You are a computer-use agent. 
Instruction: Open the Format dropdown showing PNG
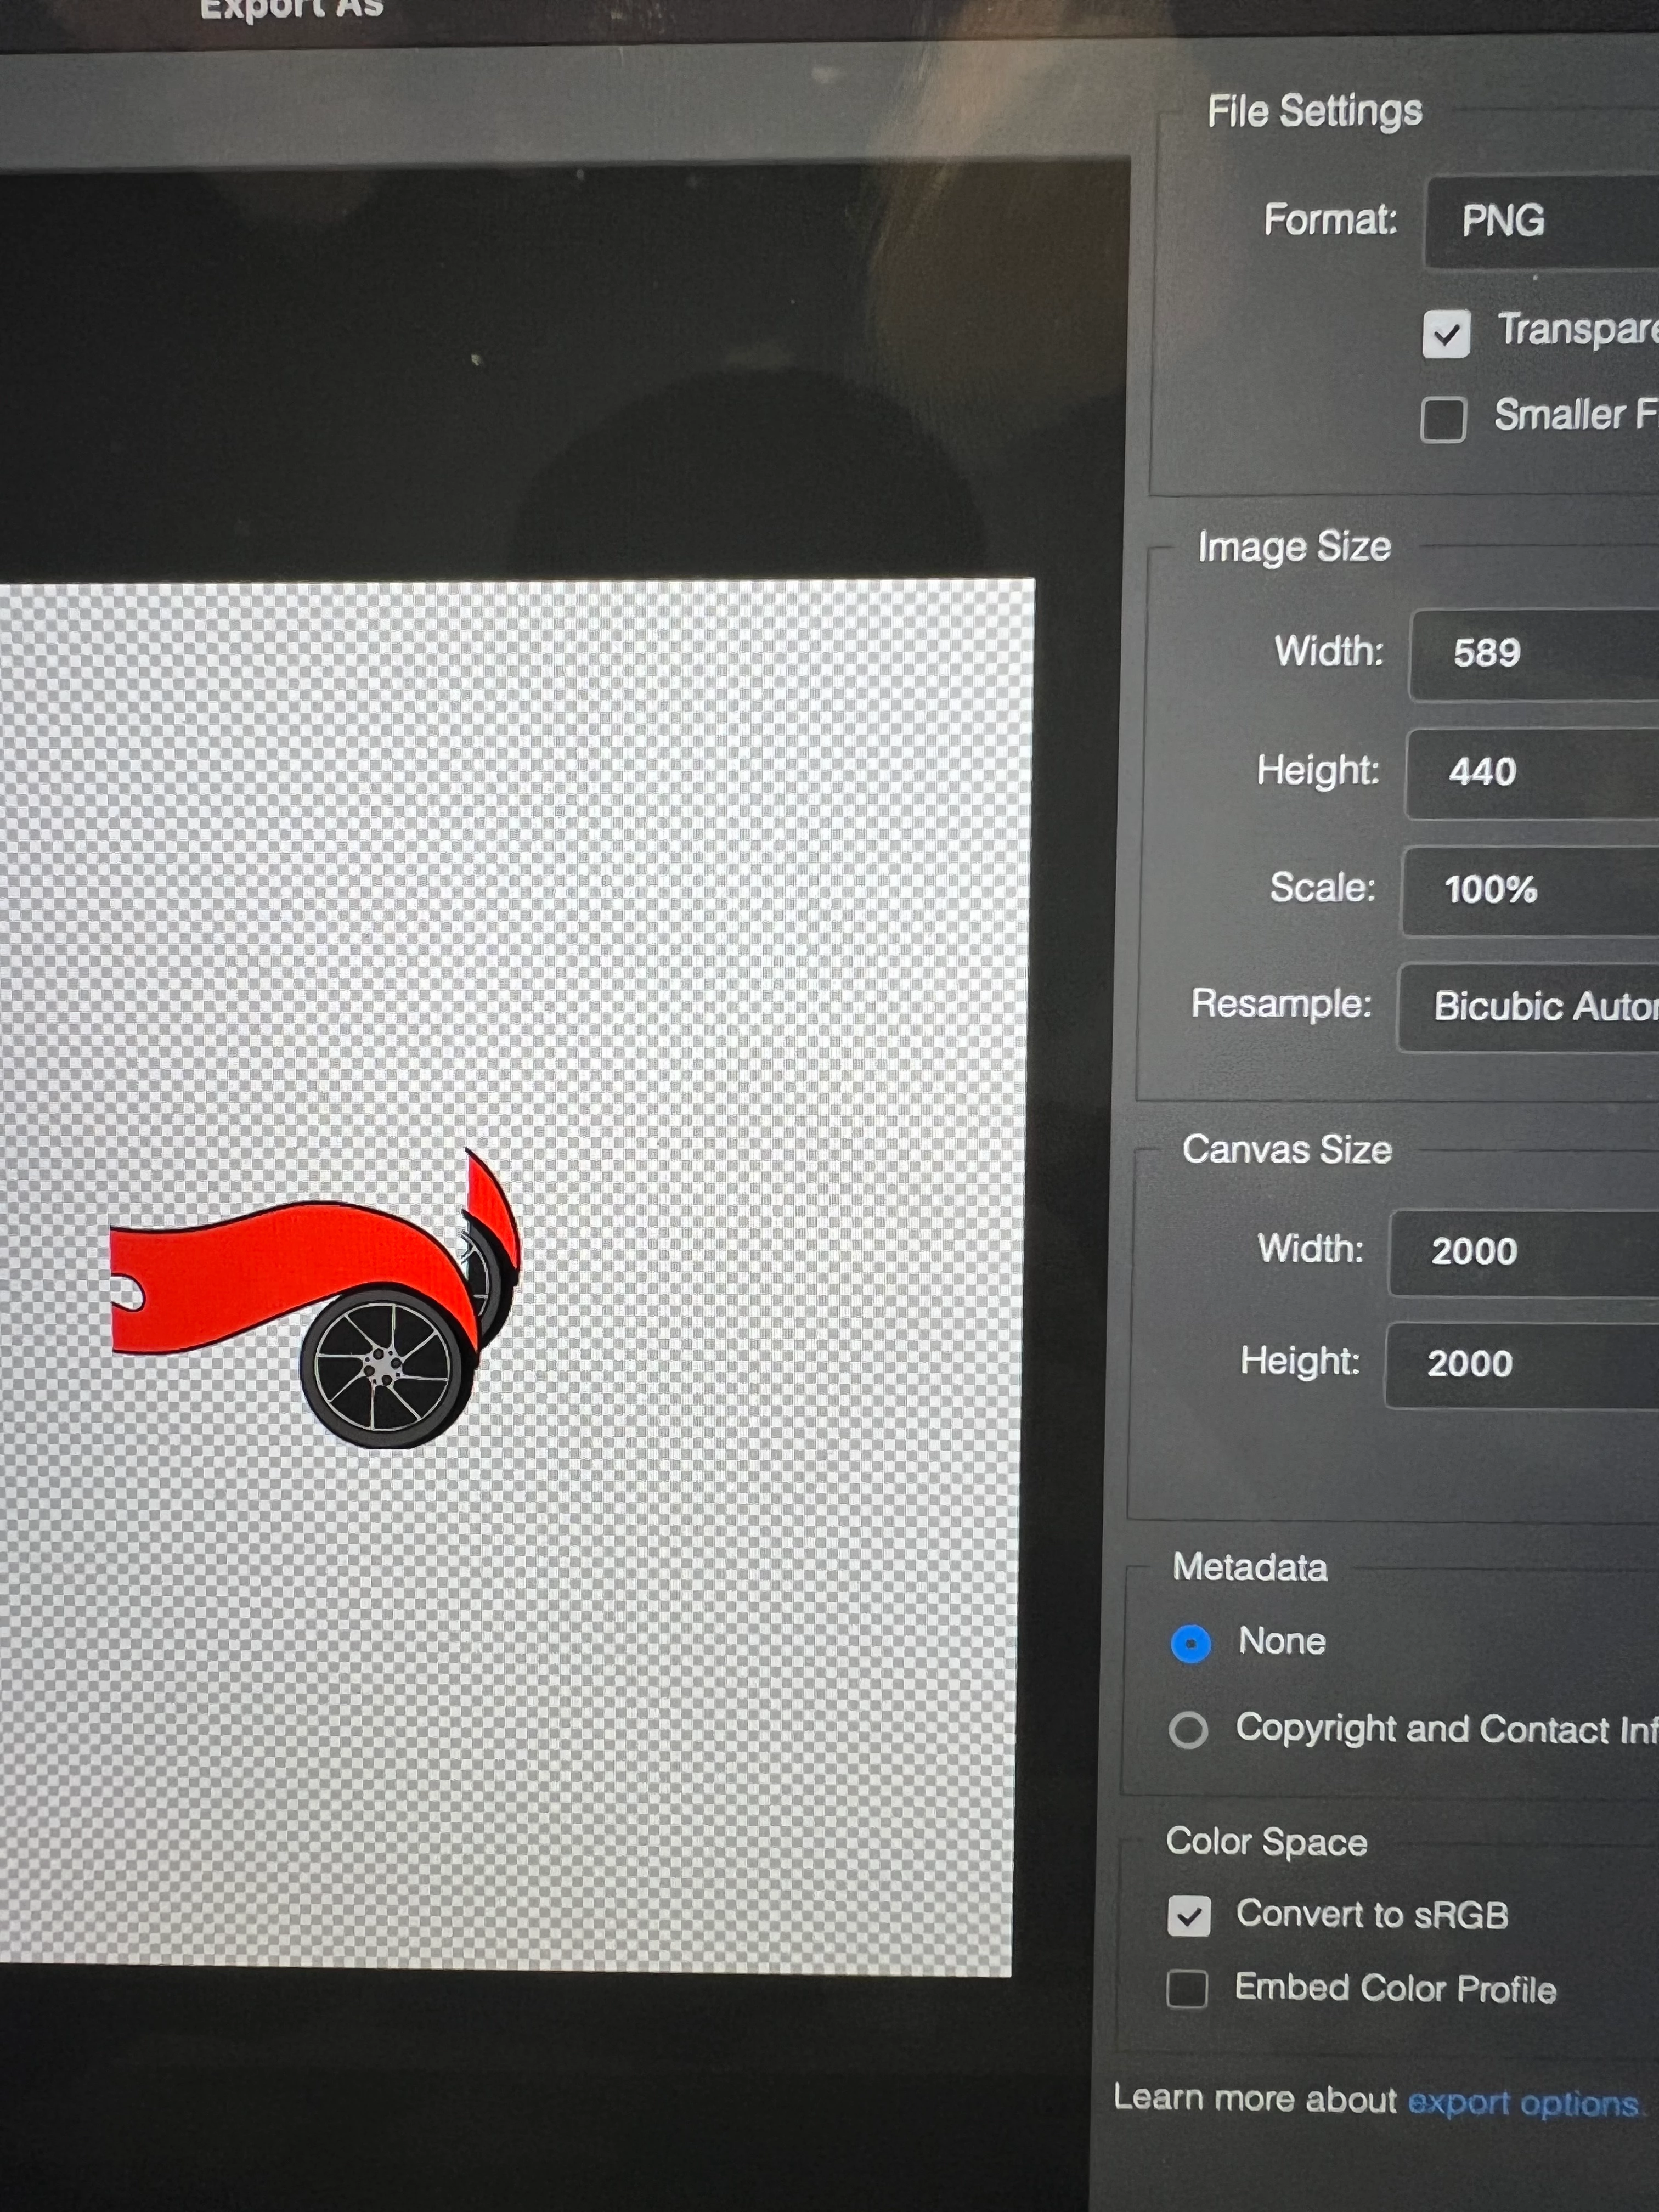coord(1540,221)
